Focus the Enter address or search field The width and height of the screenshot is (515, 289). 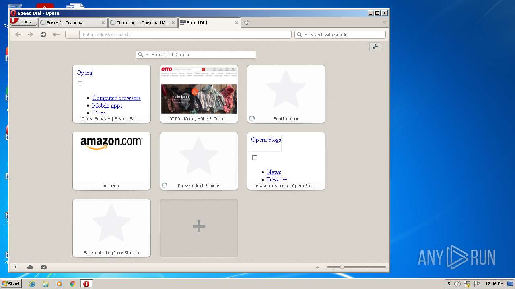[185, 35]
